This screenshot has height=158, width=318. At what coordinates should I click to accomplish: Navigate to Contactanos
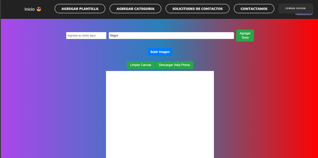[254, 9]
